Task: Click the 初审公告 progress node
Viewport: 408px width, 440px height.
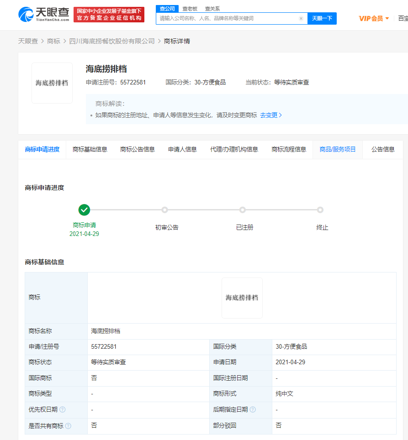Action: 165,210
